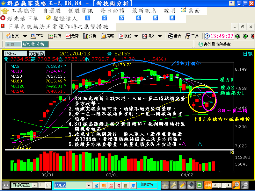Open the 分析 analysis toolbar item

click(x=90, y=36)
